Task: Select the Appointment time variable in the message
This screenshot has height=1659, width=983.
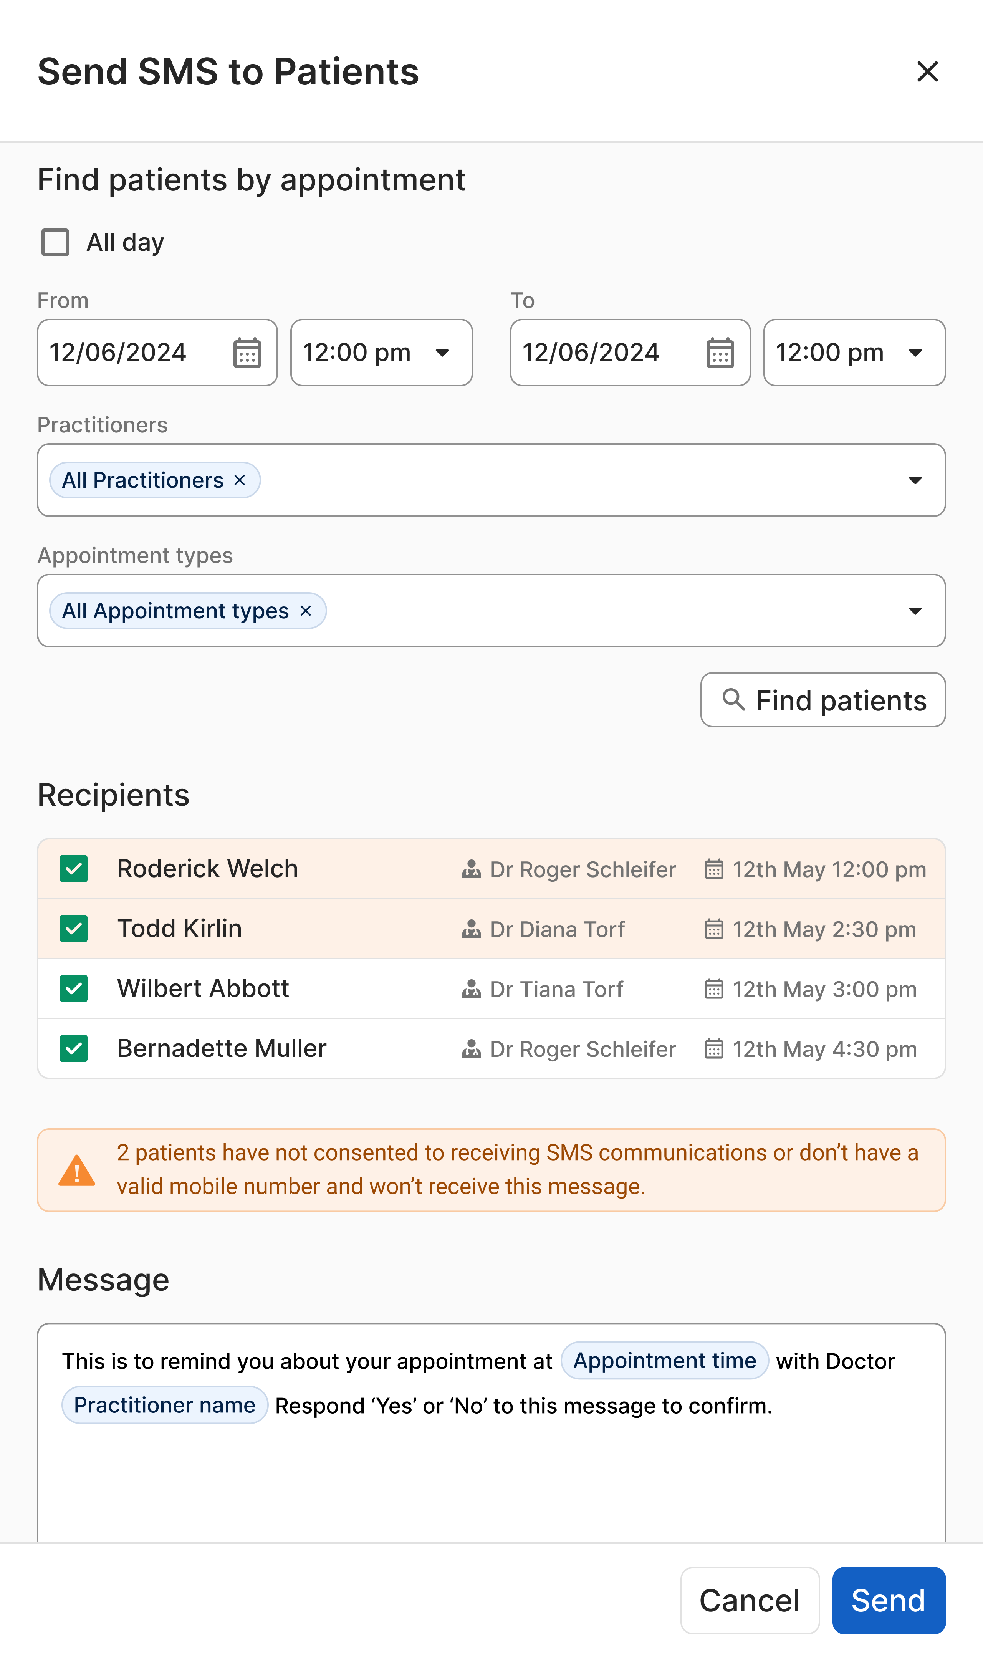Action: (664, 1360)
